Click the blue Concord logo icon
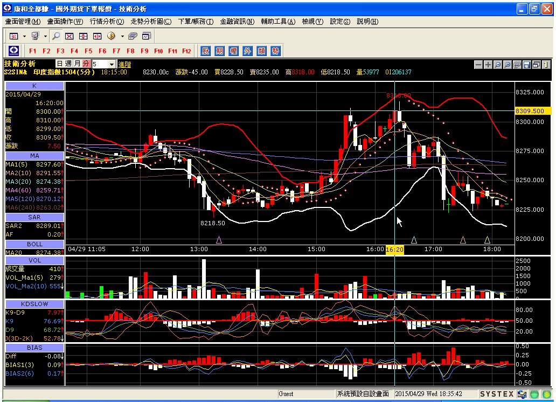 click(14, 51)
